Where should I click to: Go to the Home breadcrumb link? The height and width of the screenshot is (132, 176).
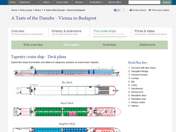pos(14,10)
